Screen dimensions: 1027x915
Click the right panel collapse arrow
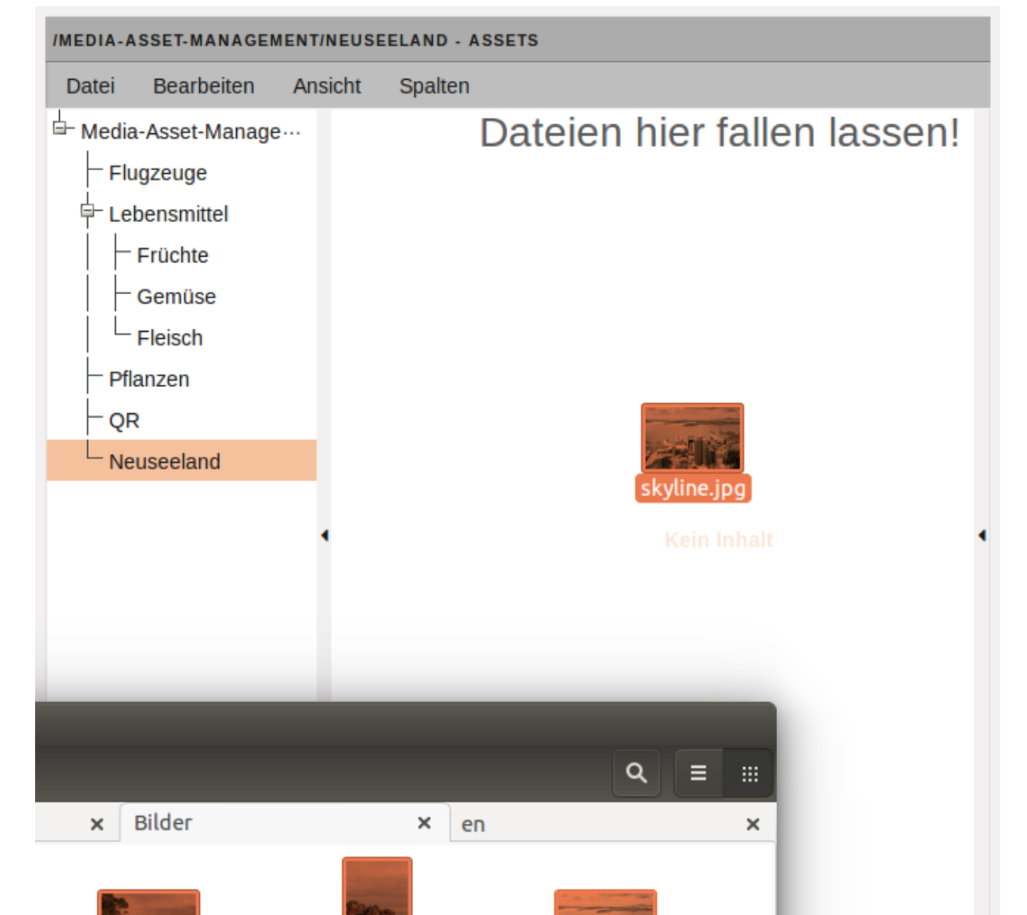982,535
